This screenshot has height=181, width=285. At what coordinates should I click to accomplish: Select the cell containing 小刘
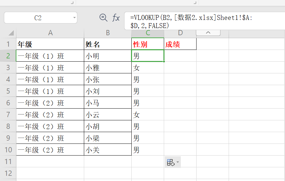pyautogui.click(x=108, y=91)
